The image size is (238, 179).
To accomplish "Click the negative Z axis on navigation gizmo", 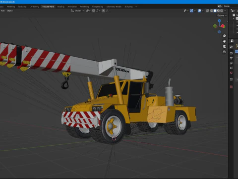I will 219,32.
